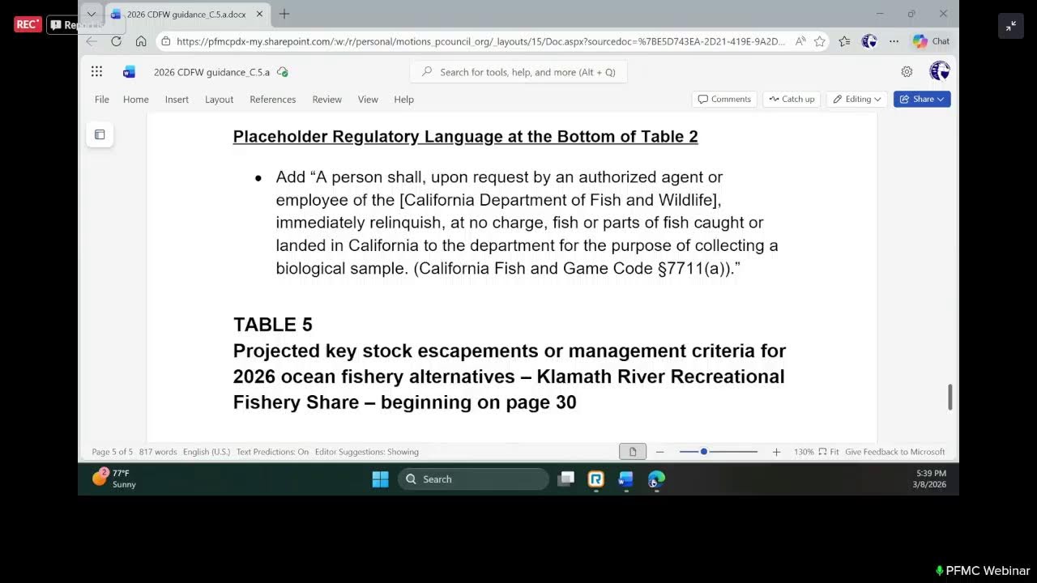Click Give Feedback to Microsoft
This screenshot has height=583, width=1037.
(895, 452)
